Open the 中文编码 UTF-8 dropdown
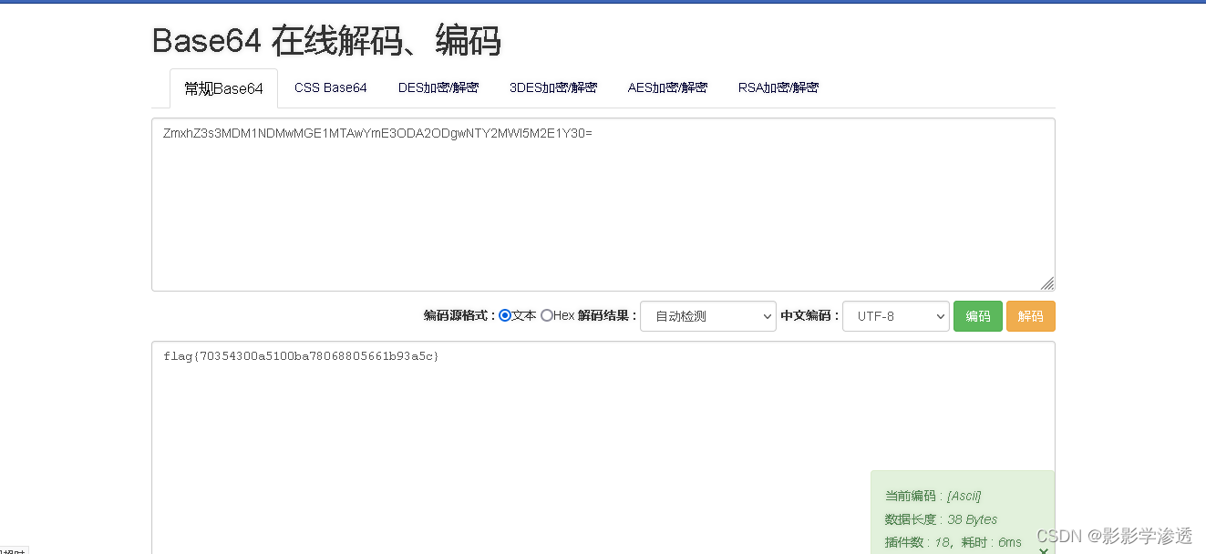The height and width of the screenshot is (554, 1206). pos(895,316)
